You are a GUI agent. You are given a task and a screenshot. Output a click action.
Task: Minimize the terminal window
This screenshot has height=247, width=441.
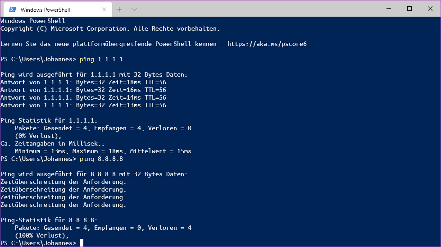[x=388, y=9]
